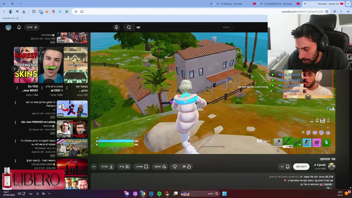Open the Cycnic channel name link
The image size is (352, 198).
(321, 165)
